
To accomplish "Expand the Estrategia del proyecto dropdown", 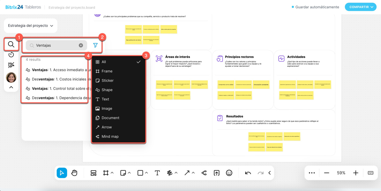I will [31, 26].
